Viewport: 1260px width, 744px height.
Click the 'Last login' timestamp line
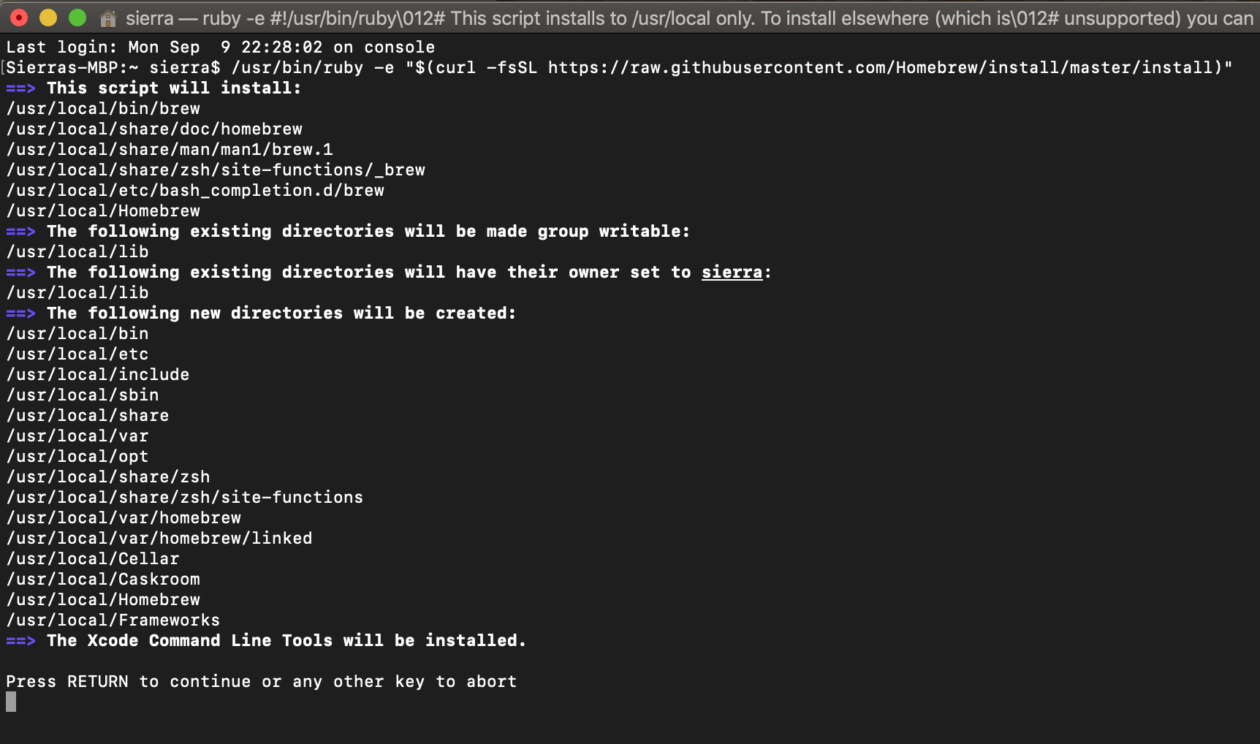point(219,47)
